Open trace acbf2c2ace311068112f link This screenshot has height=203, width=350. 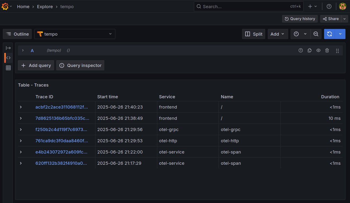coord(62,107)
